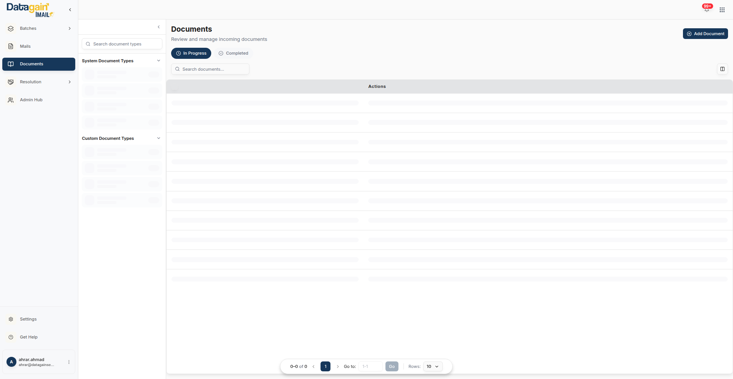Click the Go to page input
733x379 pixels.
371,366
